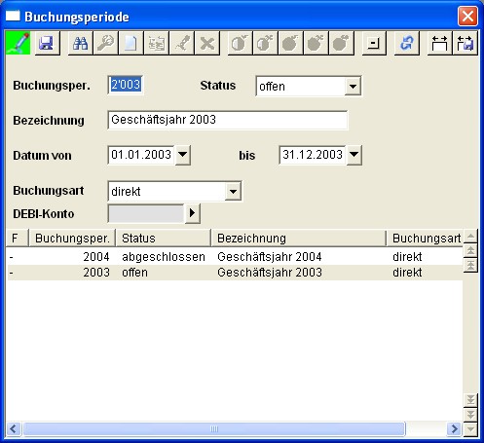Click the blue refresh arrows icon
The width and height of the screenshot is (484, 443).
tap(406, 43)
